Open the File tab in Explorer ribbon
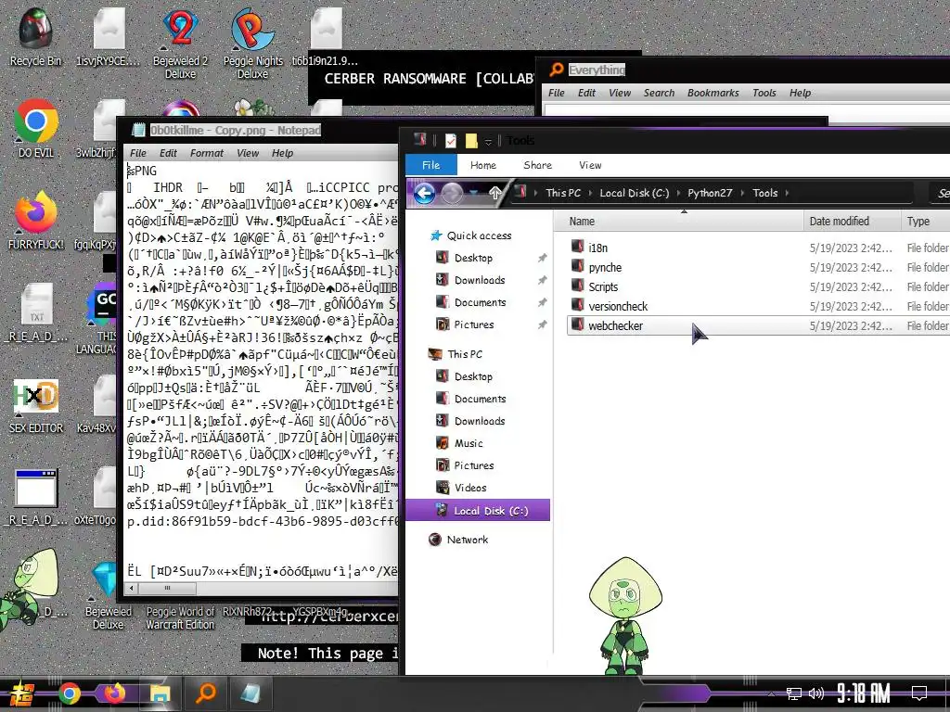Image resolution: width=950 pixels, height=712 pixels. tap(430, 165)
